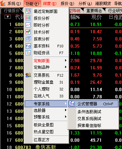
Task: Click the 最近定制版面 icon
Action: (x=28, y=11)
